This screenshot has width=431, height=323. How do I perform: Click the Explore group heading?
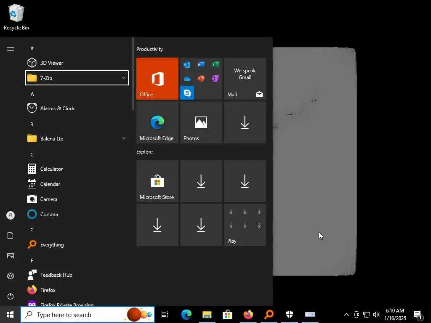pos(145,151)
